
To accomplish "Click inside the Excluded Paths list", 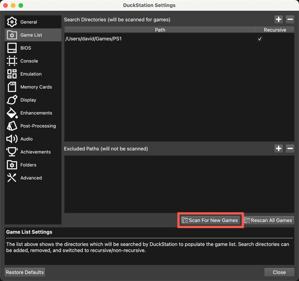I will coord(179,184).
